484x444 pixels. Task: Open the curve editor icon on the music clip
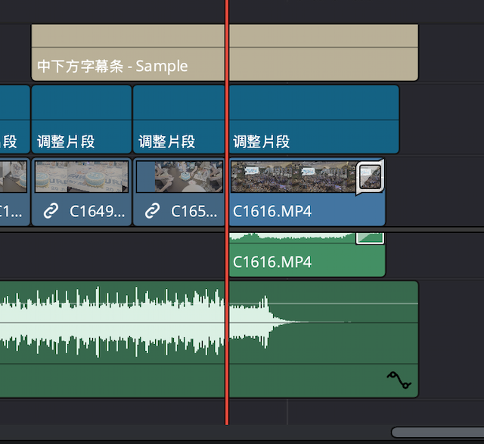pyautogui.click(x=398, y=380)
